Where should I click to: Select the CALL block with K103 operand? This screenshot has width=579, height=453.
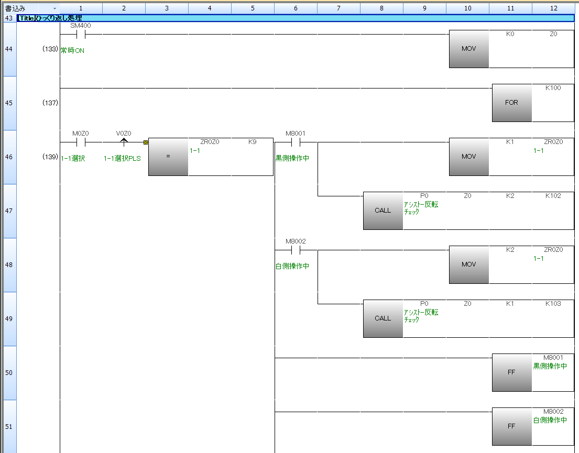tap(383, 318)
